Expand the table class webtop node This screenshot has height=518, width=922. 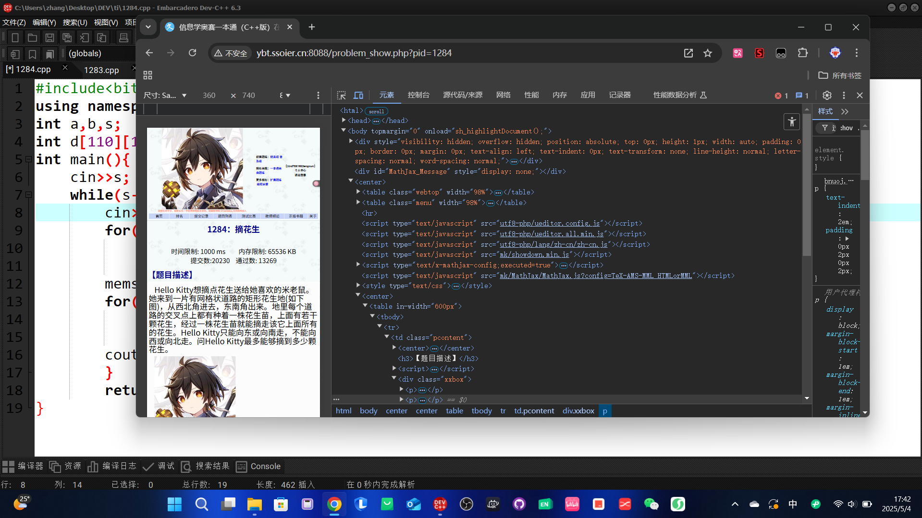(358, 192)
